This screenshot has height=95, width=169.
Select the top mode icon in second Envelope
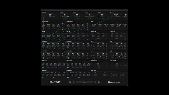point(125,34)
